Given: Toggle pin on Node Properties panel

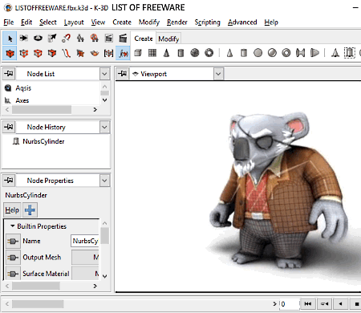Looking at the screenshot, I should (9, 181).
